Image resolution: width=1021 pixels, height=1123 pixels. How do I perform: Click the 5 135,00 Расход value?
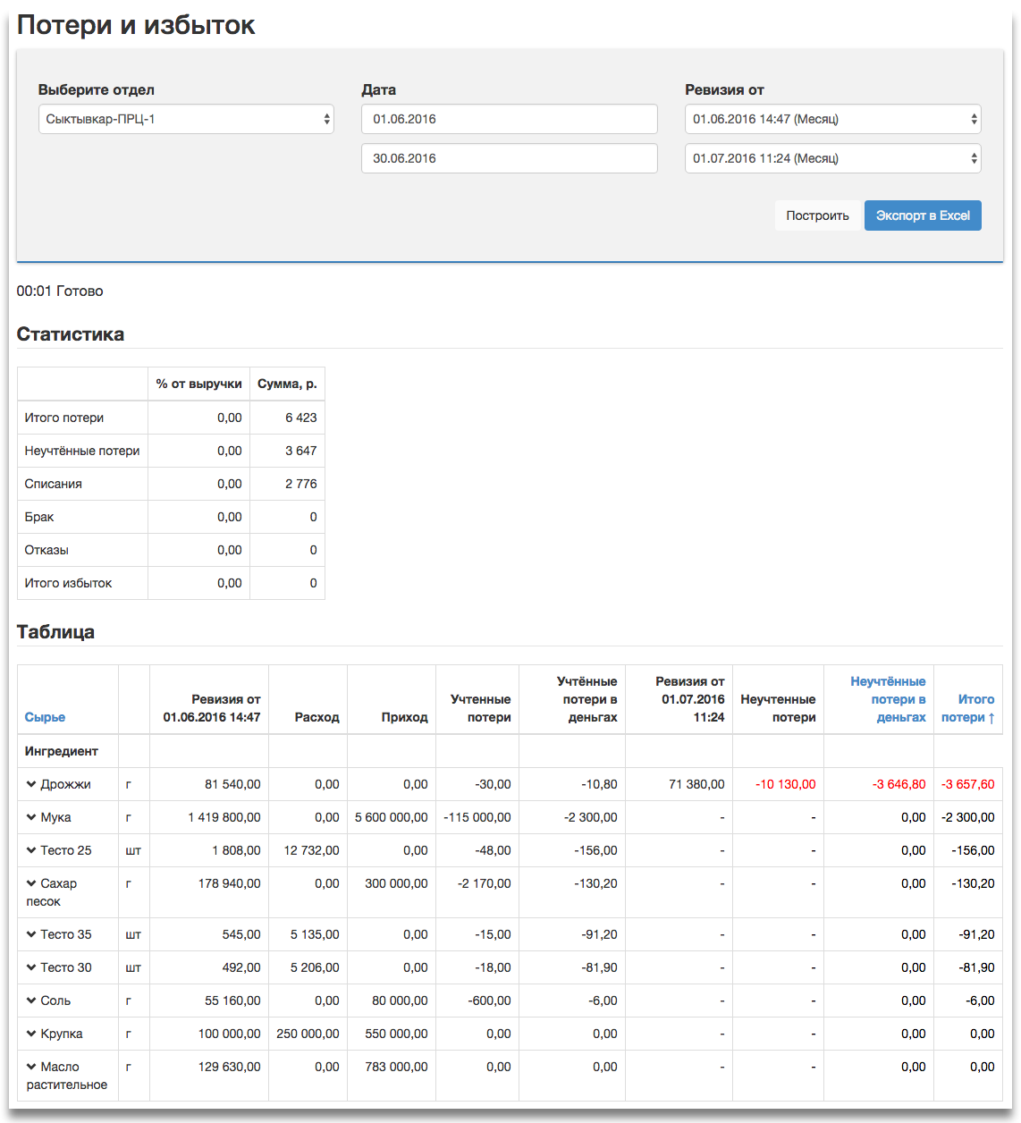(315, 934)
